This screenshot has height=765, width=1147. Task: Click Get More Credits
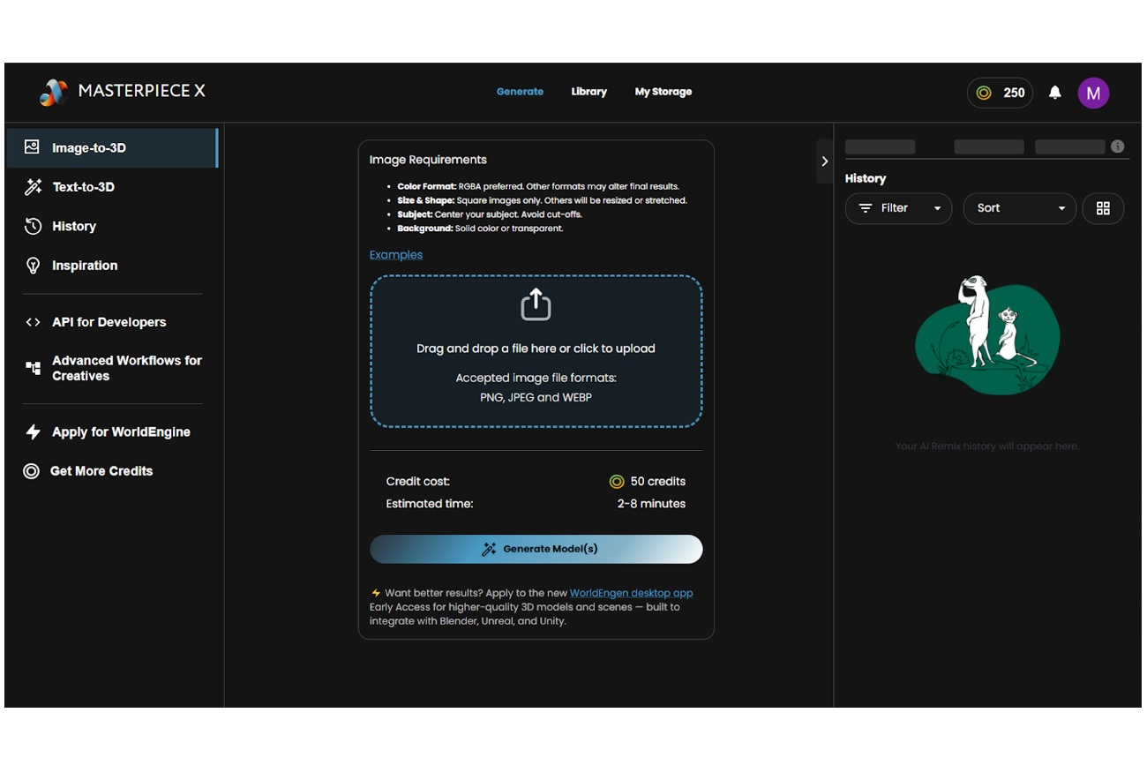[x=101, y=471]
